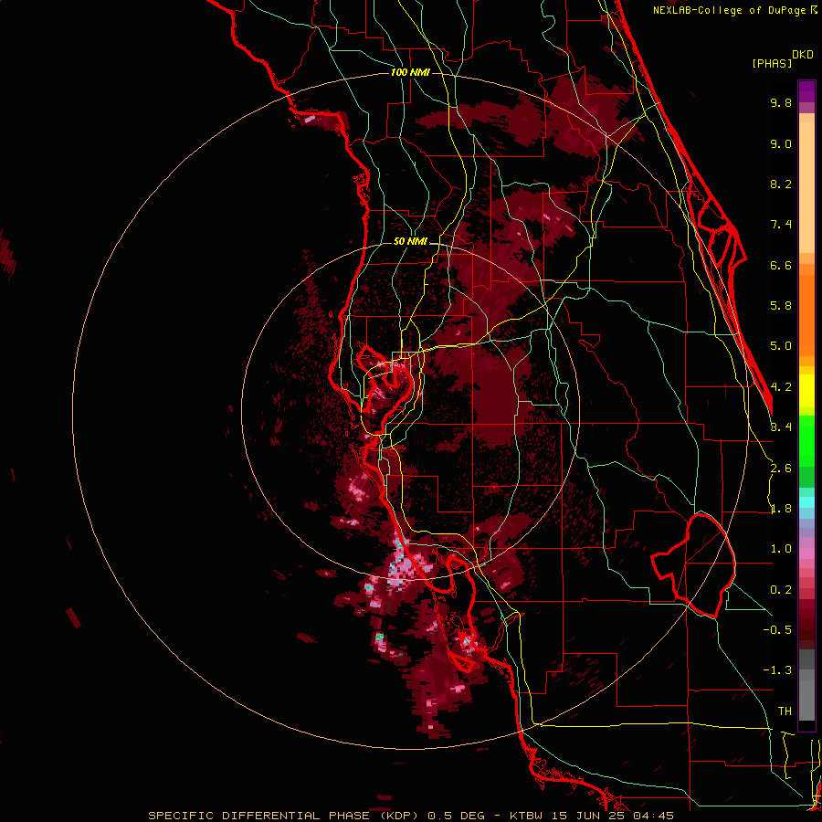Image resolution: width=822 pixels, height=822 pixels.
Task: Click the DKD label above the color bar
Action: [x=803, y=55]
